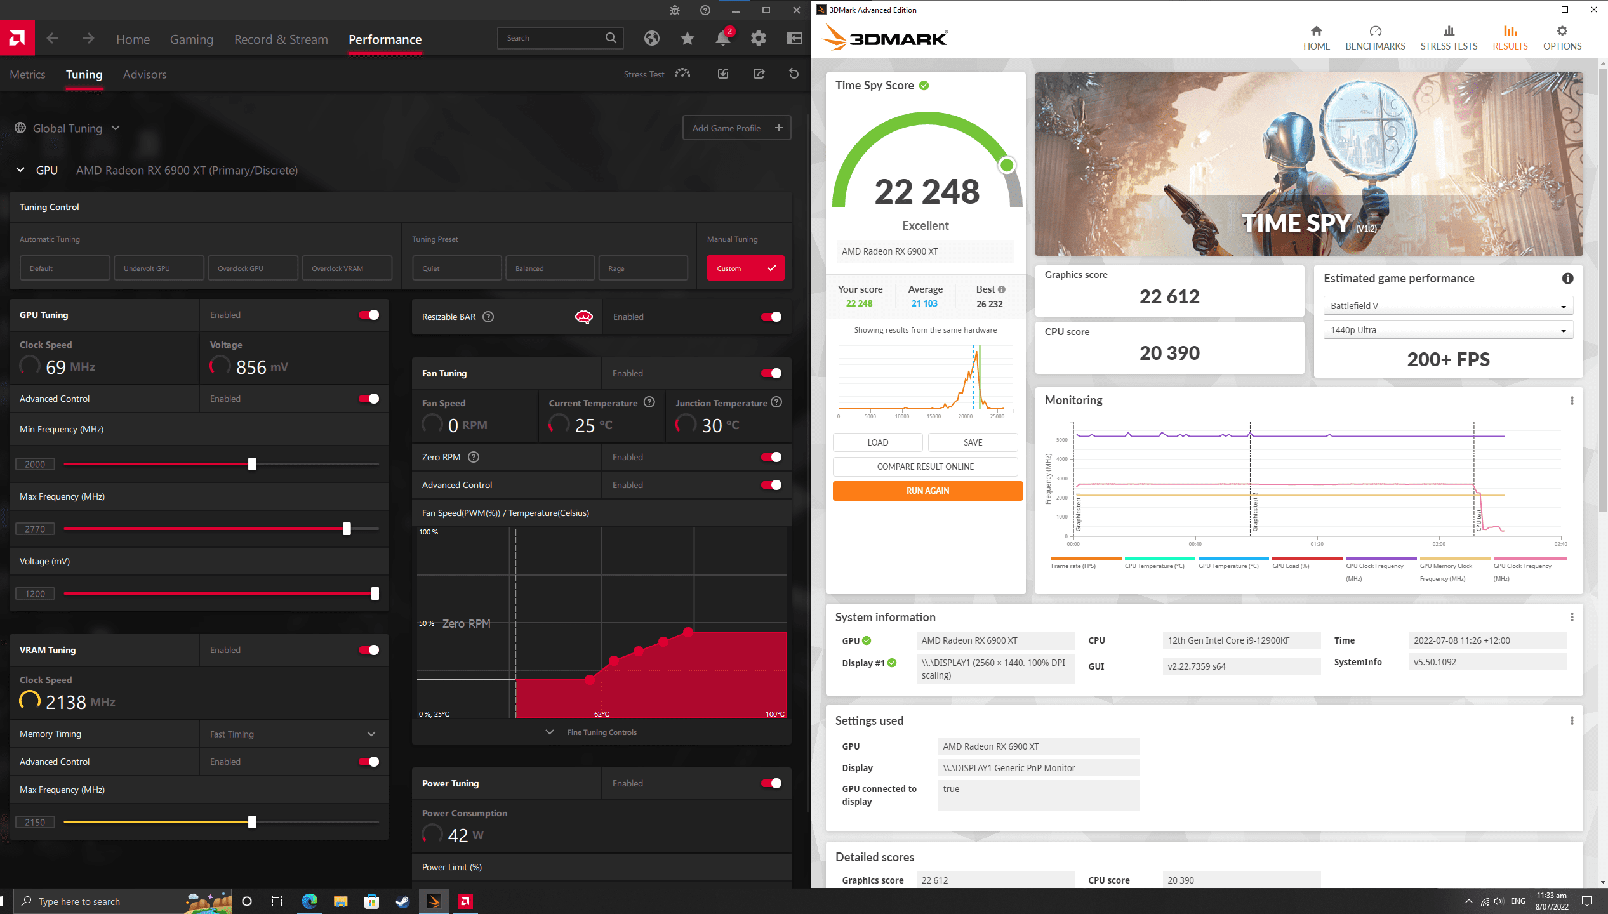The width and height of the screenshot is (1608, 914).
Task: Switch to the Advisors sub-tab
Action: (145, 74)
